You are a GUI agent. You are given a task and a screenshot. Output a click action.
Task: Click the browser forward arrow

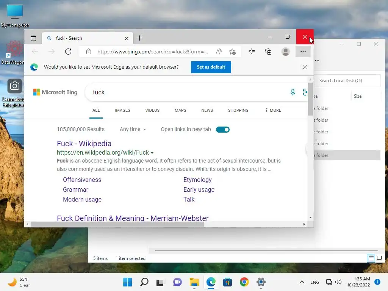[51, 52]
